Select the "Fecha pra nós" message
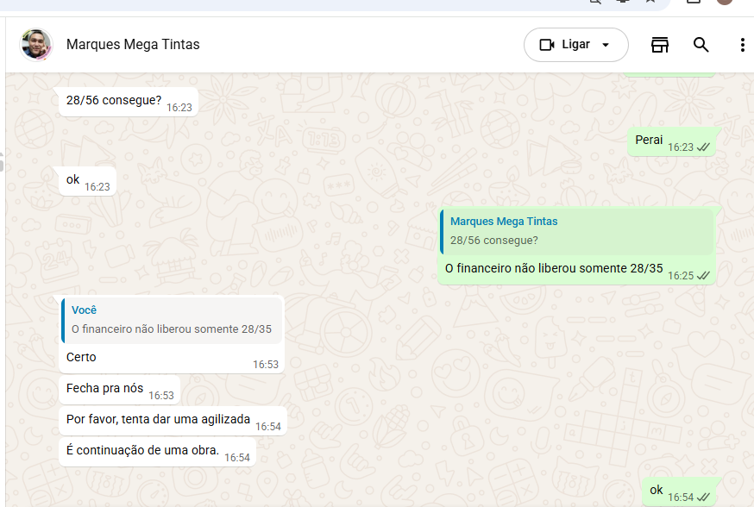This screenshot has height=507, width=754. [105, 389]
